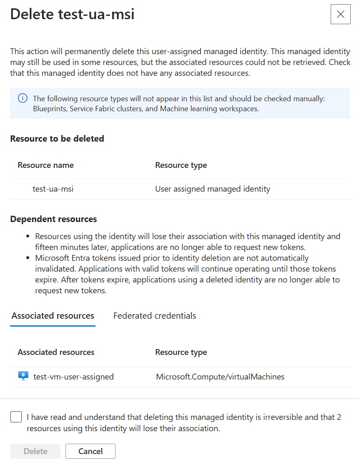Click the Associated resources column header
The height and width of the screenshot is (467, 359).
(56, 352)
